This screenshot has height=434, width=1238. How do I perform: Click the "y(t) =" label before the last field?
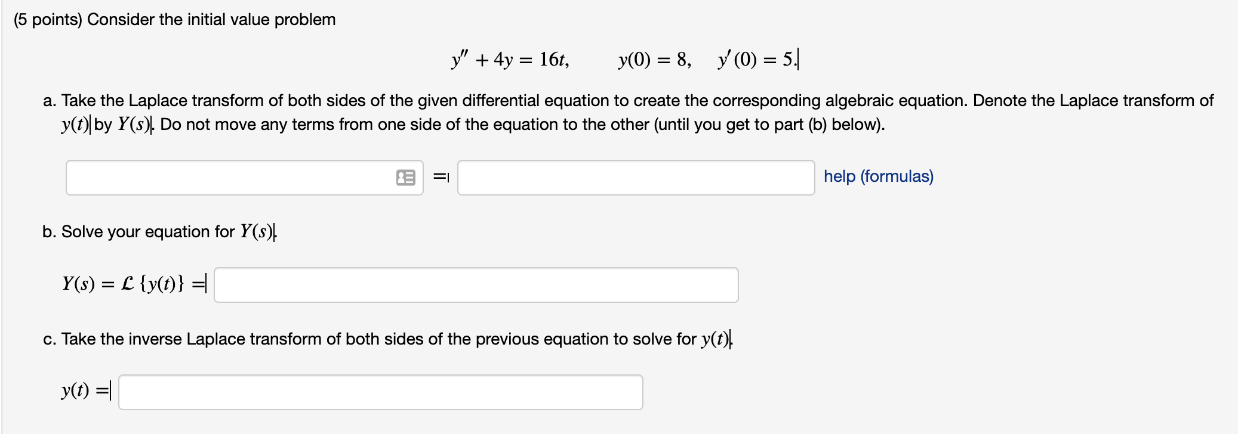tap(85, 391)
